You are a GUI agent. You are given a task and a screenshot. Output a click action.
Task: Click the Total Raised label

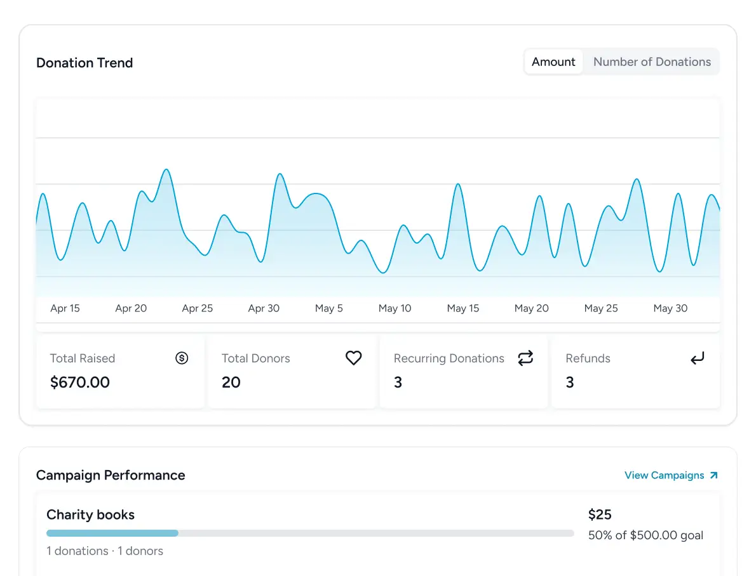(83, 358)
